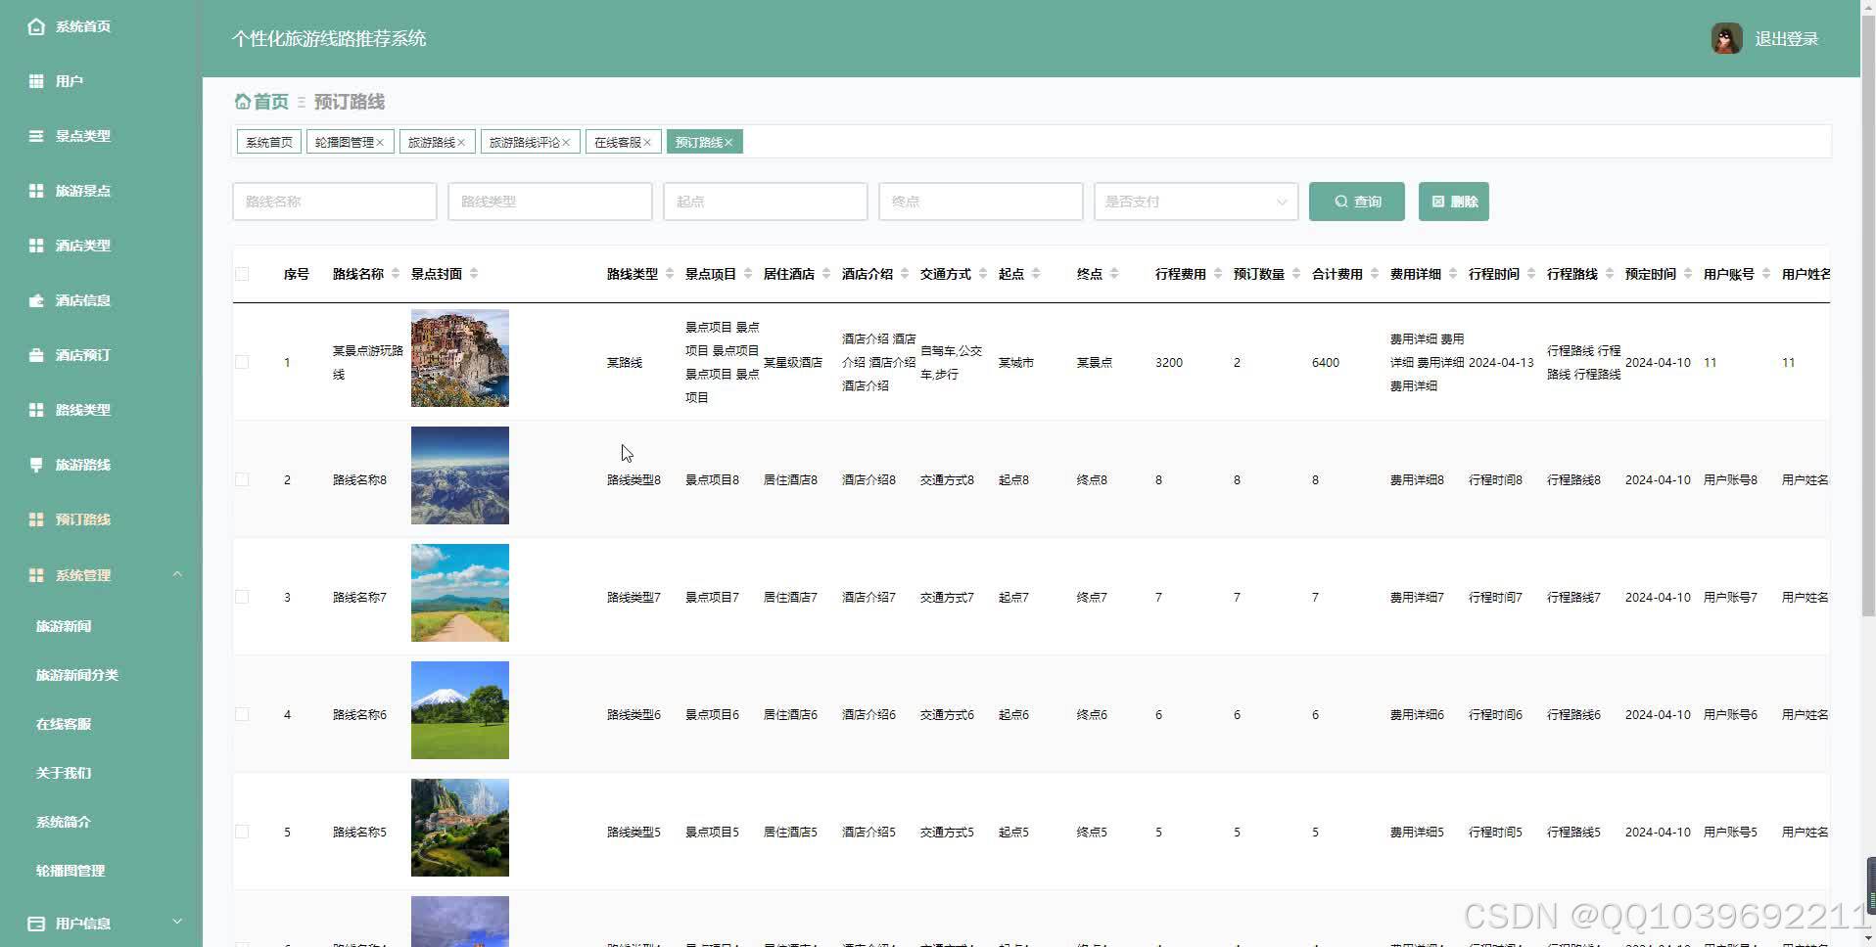Open 系统简介 in the sidebar submenu
This screenshot has width=1876, height=947.
64,822
